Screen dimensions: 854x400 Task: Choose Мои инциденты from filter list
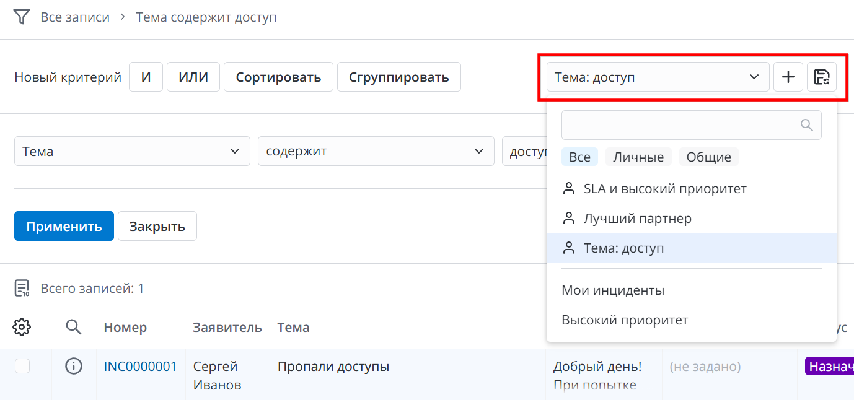point(612,290)
